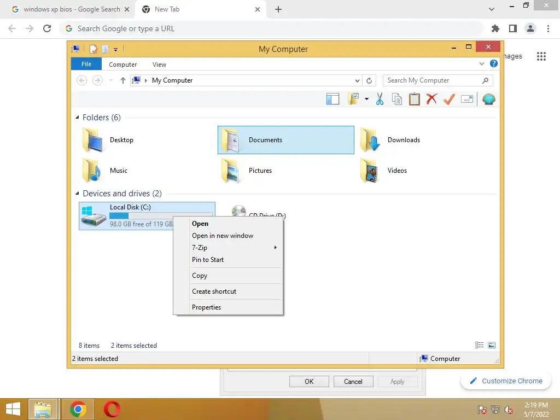This screenshot has width=560, height=420.
Task: Click the breadcrumb arrow before My Computer
Action: 145,80
